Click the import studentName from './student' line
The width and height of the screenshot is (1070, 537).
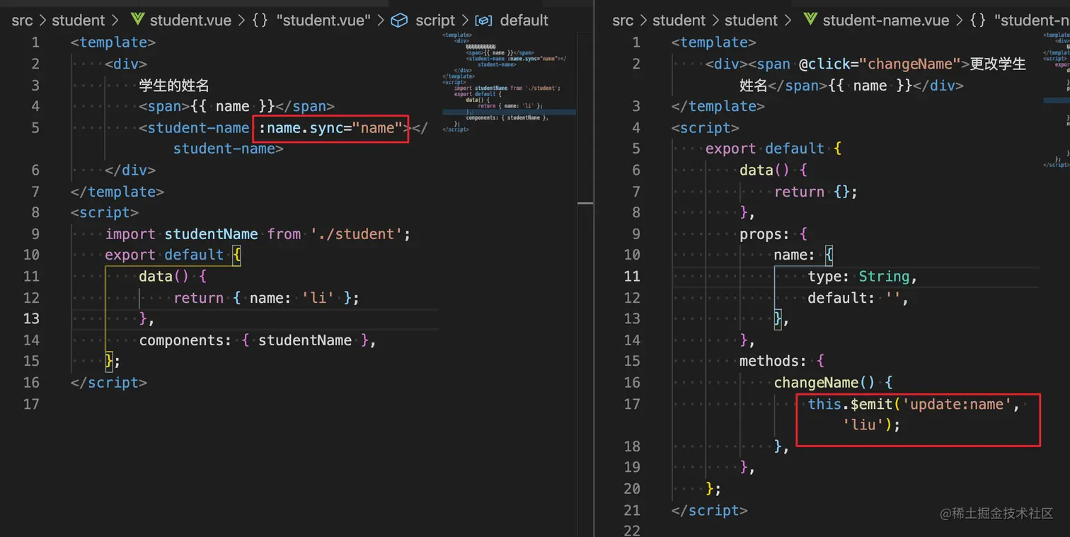coord(258,233)
